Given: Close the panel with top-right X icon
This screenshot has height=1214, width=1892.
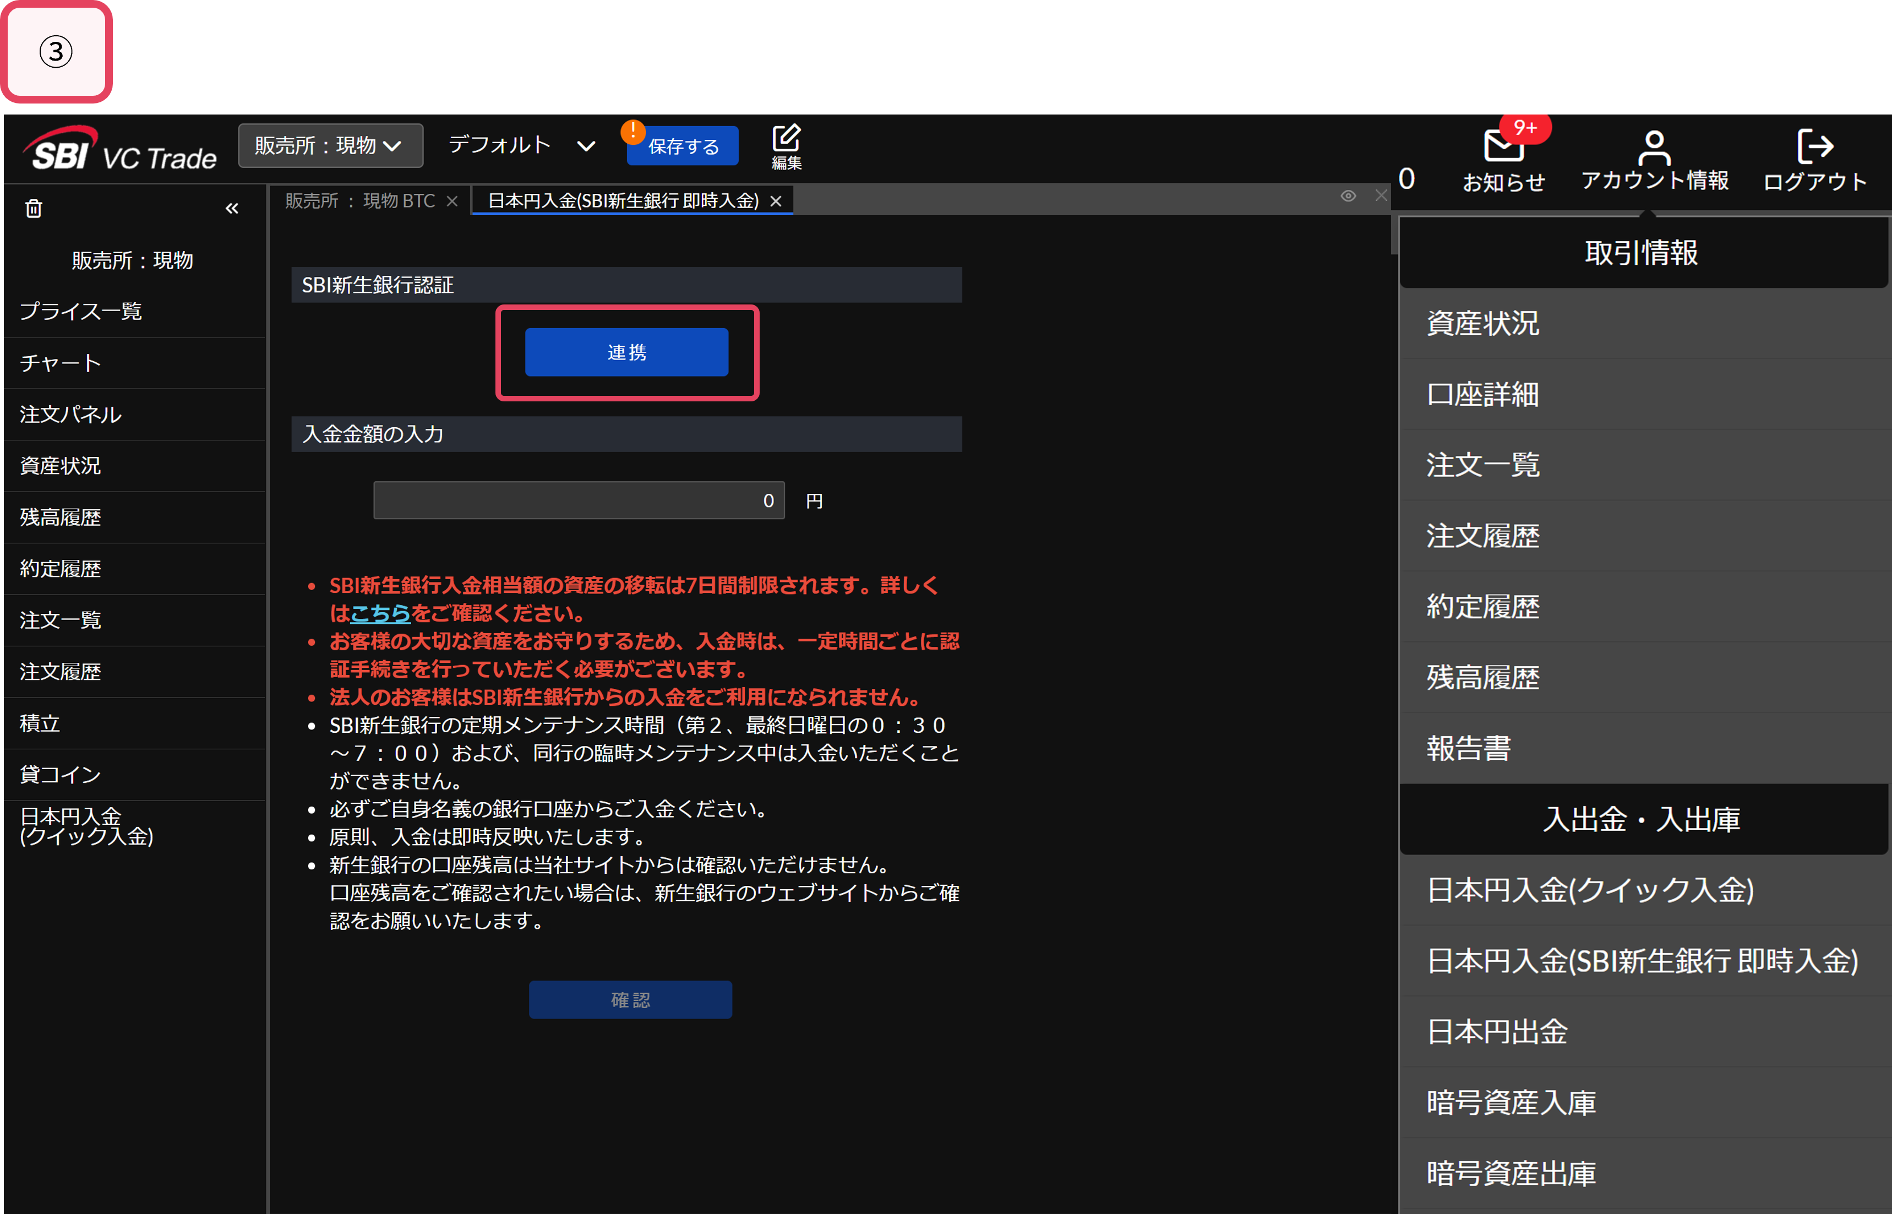Looking at the screenshot, I should [1381, 195].
